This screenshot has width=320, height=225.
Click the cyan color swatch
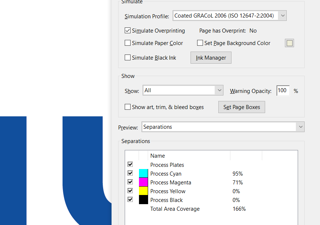point(143,173)
